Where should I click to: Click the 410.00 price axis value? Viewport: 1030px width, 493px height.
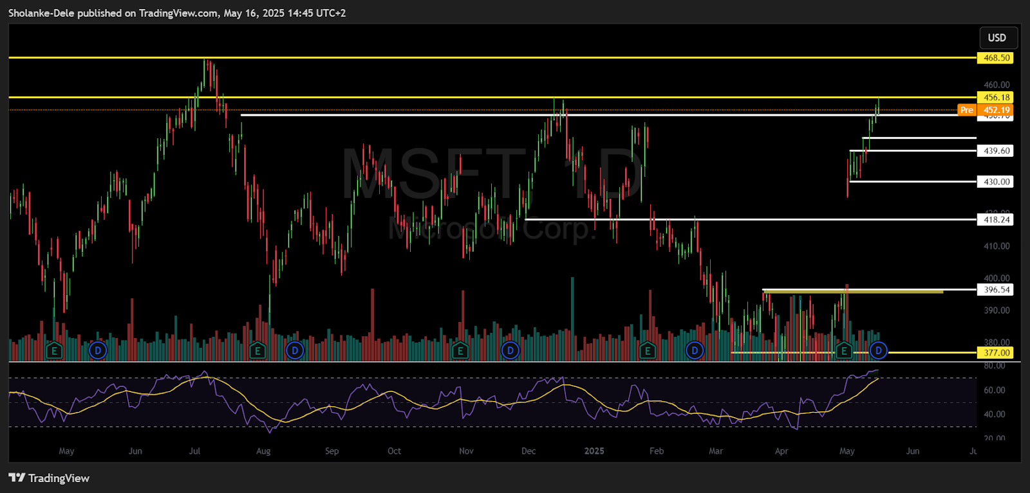[x=997, y=246]
